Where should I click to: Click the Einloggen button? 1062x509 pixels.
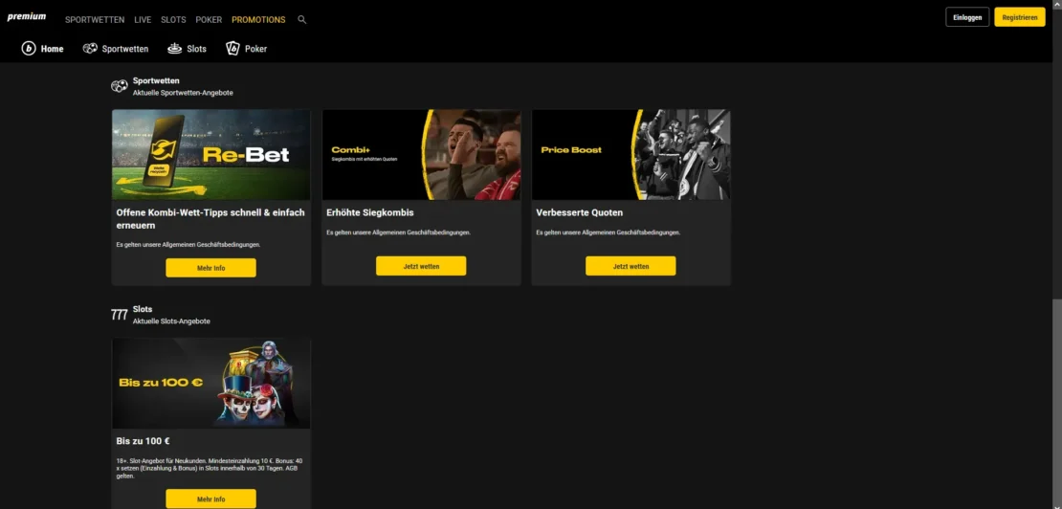[x=967, y=17]
